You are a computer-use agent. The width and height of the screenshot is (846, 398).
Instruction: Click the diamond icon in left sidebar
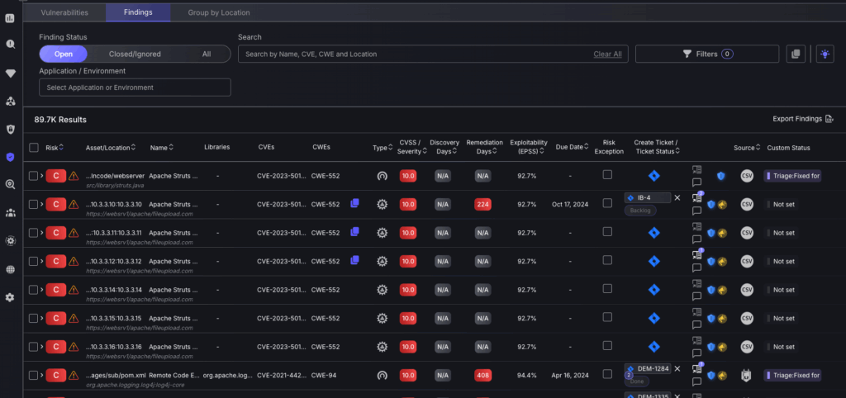tap(10, 73)
